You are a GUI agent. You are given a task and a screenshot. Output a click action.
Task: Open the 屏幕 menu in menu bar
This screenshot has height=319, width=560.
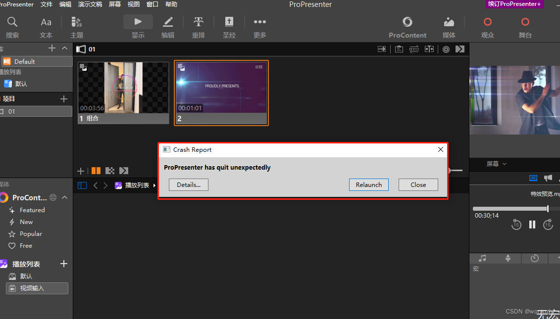pyautogui.click(x=115, y=4)
